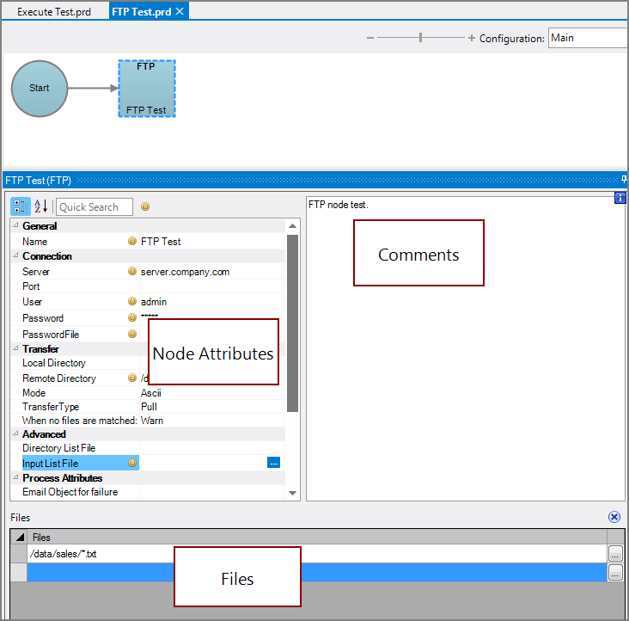The image size is (629, 621).
Task: Pin the FTP Test (FTP) panel
Action: (624, 179)
